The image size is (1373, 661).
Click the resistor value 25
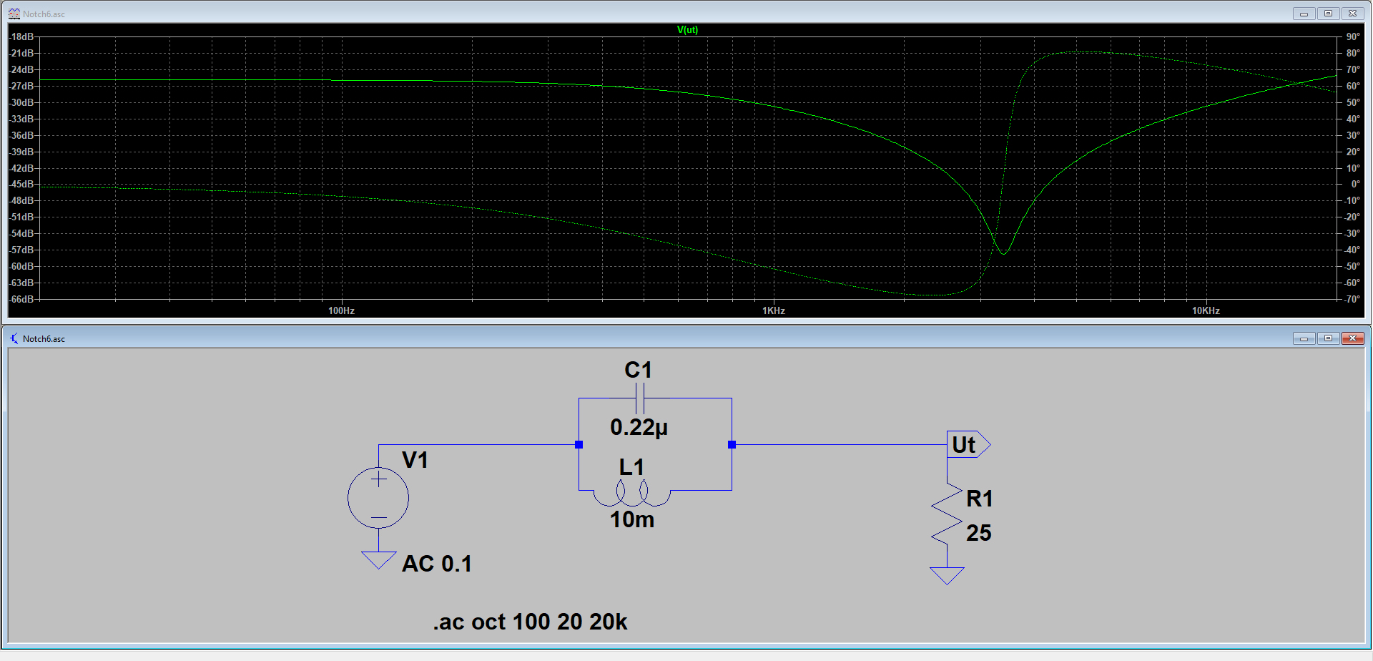coord(978,533)
